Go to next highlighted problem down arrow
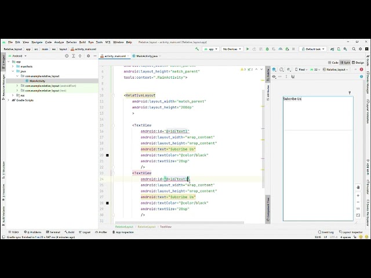Image resolution: width=371 pixels, height=278 pixels. [x=261, y=69]
